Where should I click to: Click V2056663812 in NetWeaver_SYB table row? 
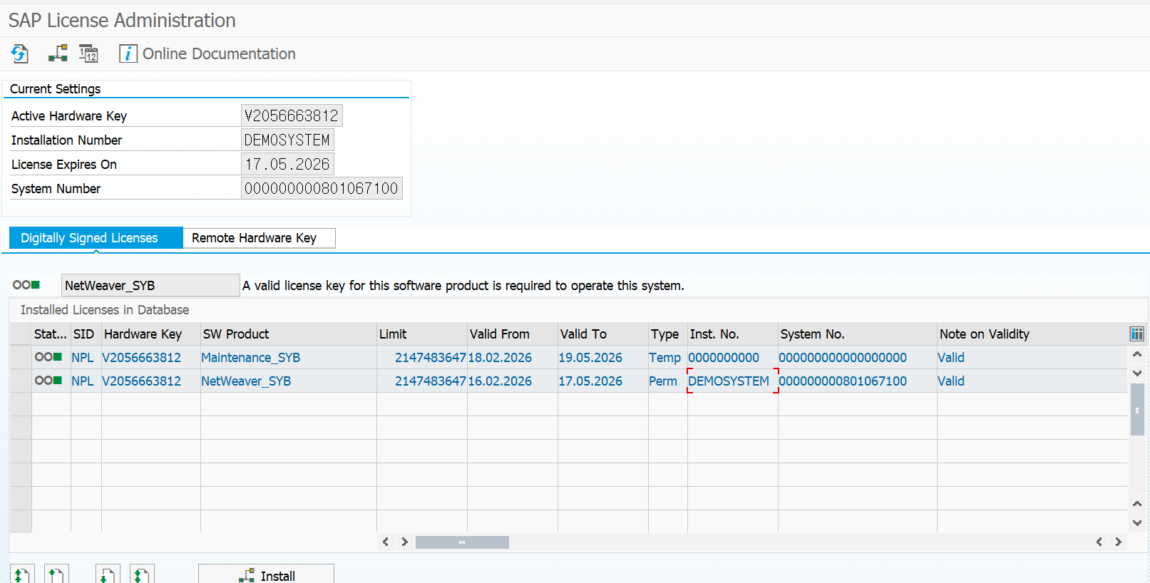[151, 381]
